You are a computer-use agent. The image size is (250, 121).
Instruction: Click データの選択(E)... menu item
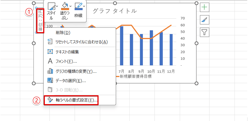(71, 81)
